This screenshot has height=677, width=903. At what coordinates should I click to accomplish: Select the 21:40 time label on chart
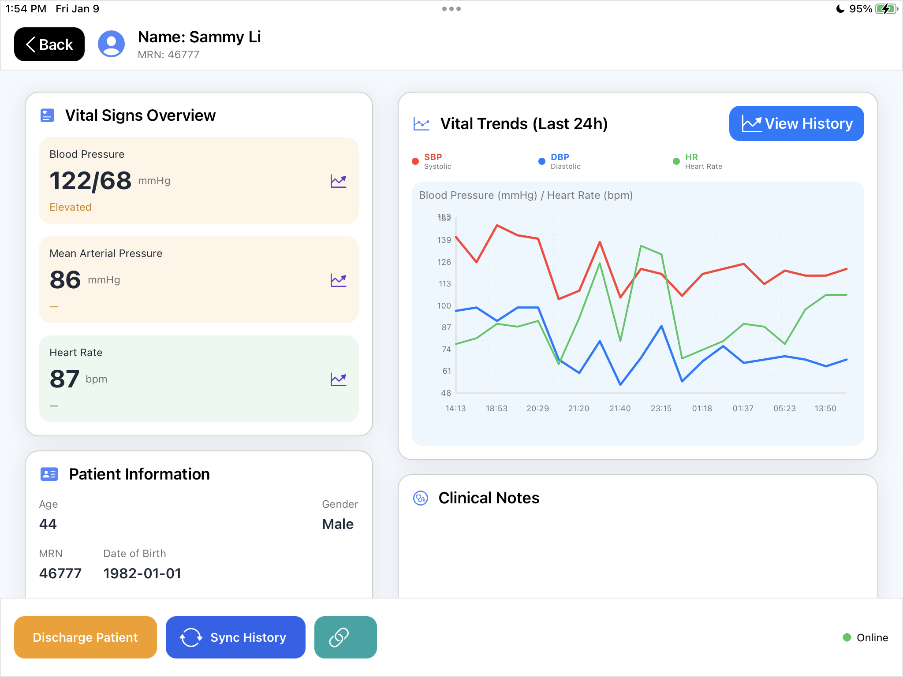coord(620,409)
